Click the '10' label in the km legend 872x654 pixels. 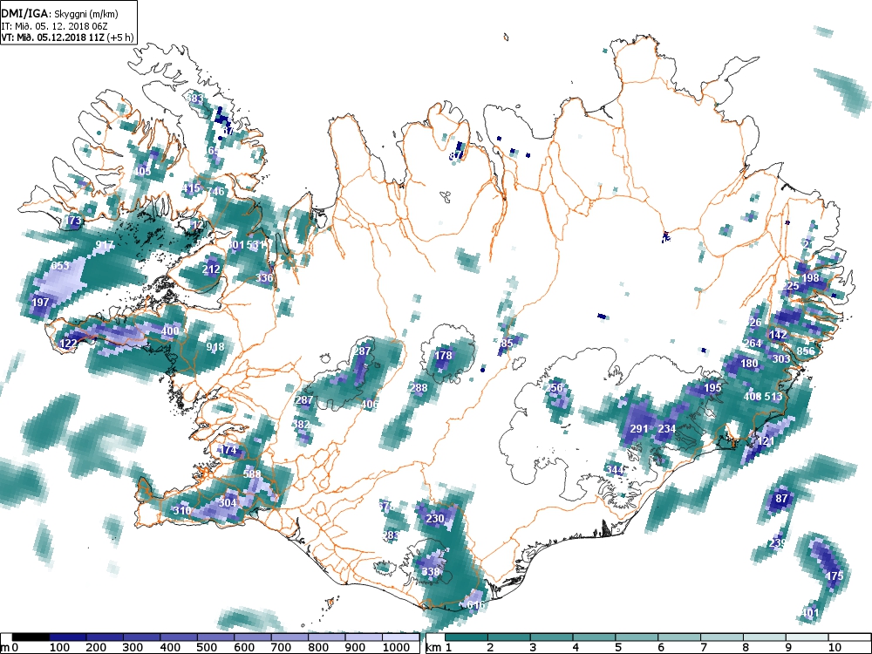tap(833, 647)
